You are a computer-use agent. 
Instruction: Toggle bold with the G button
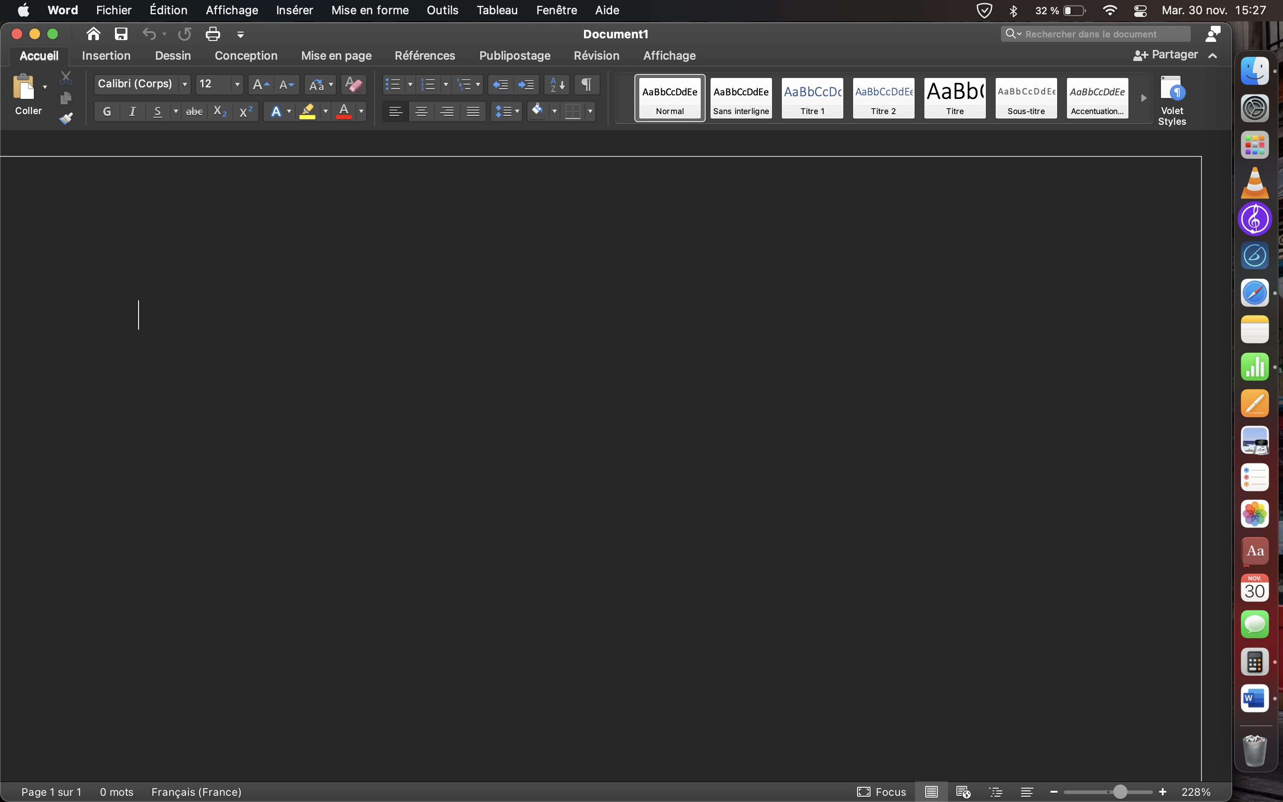coord(106,111)
